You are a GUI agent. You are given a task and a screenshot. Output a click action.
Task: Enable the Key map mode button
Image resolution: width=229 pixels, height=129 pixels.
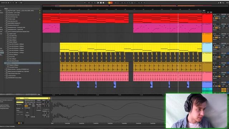tap(223, 3)
